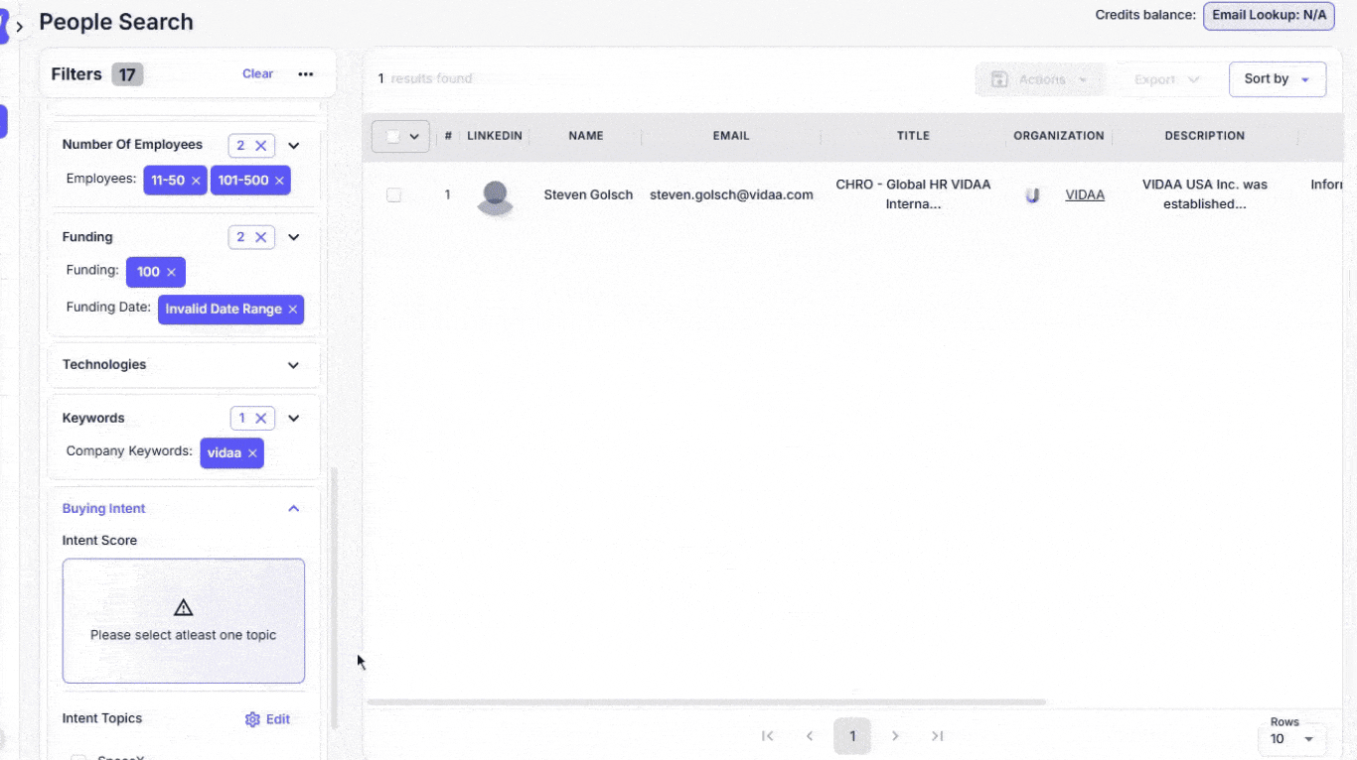The height and width of the screenshot is (760, 1357).
Task: Open the Sort by dropdown
Action: [1277, 79]
